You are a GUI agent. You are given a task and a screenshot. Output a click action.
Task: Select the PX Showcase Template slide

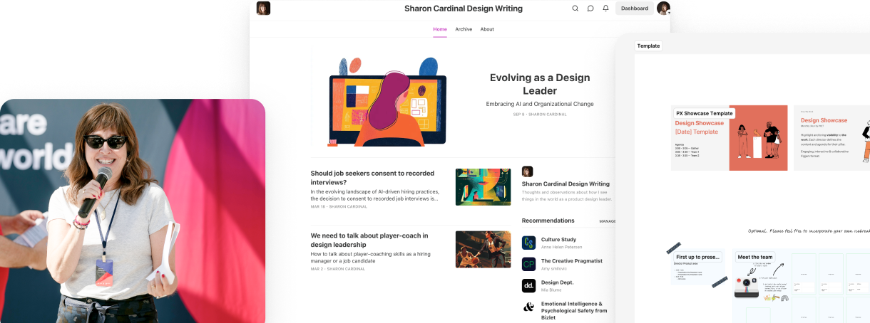click(729, 138)
